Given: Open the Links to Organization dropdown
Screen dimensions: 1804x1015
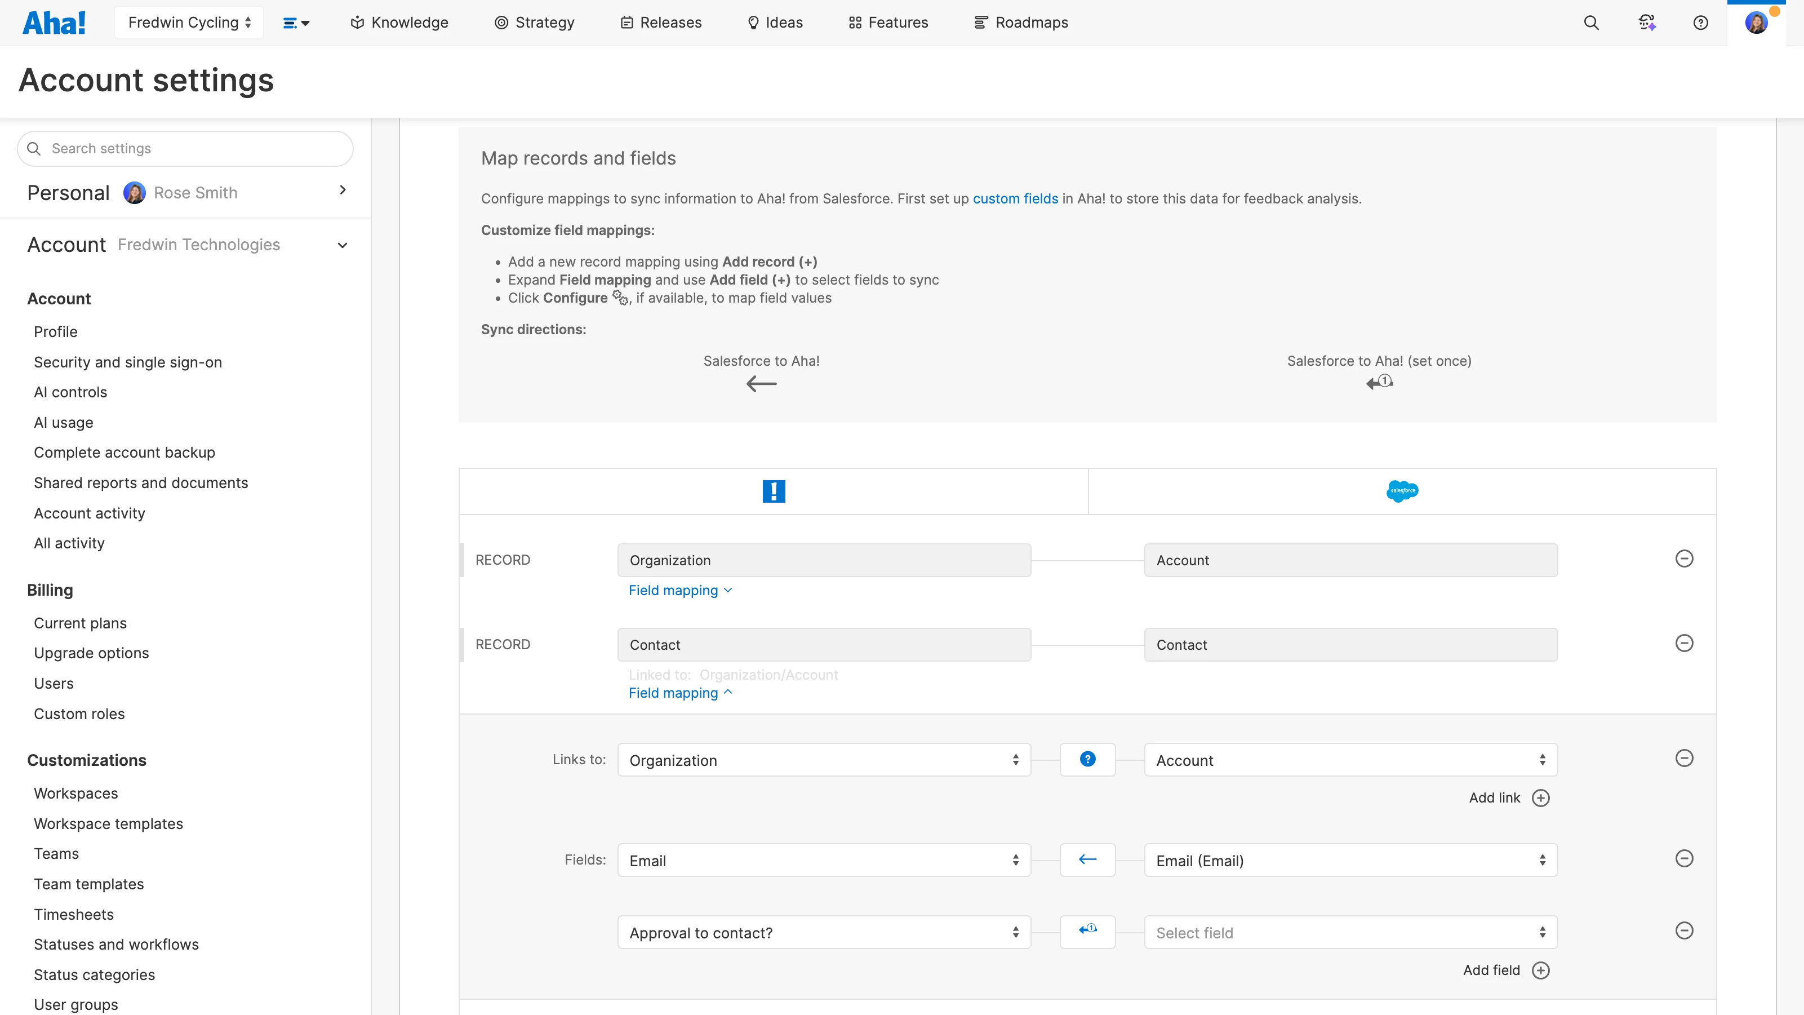Looking at the screenshot, I should click(824, 760).
